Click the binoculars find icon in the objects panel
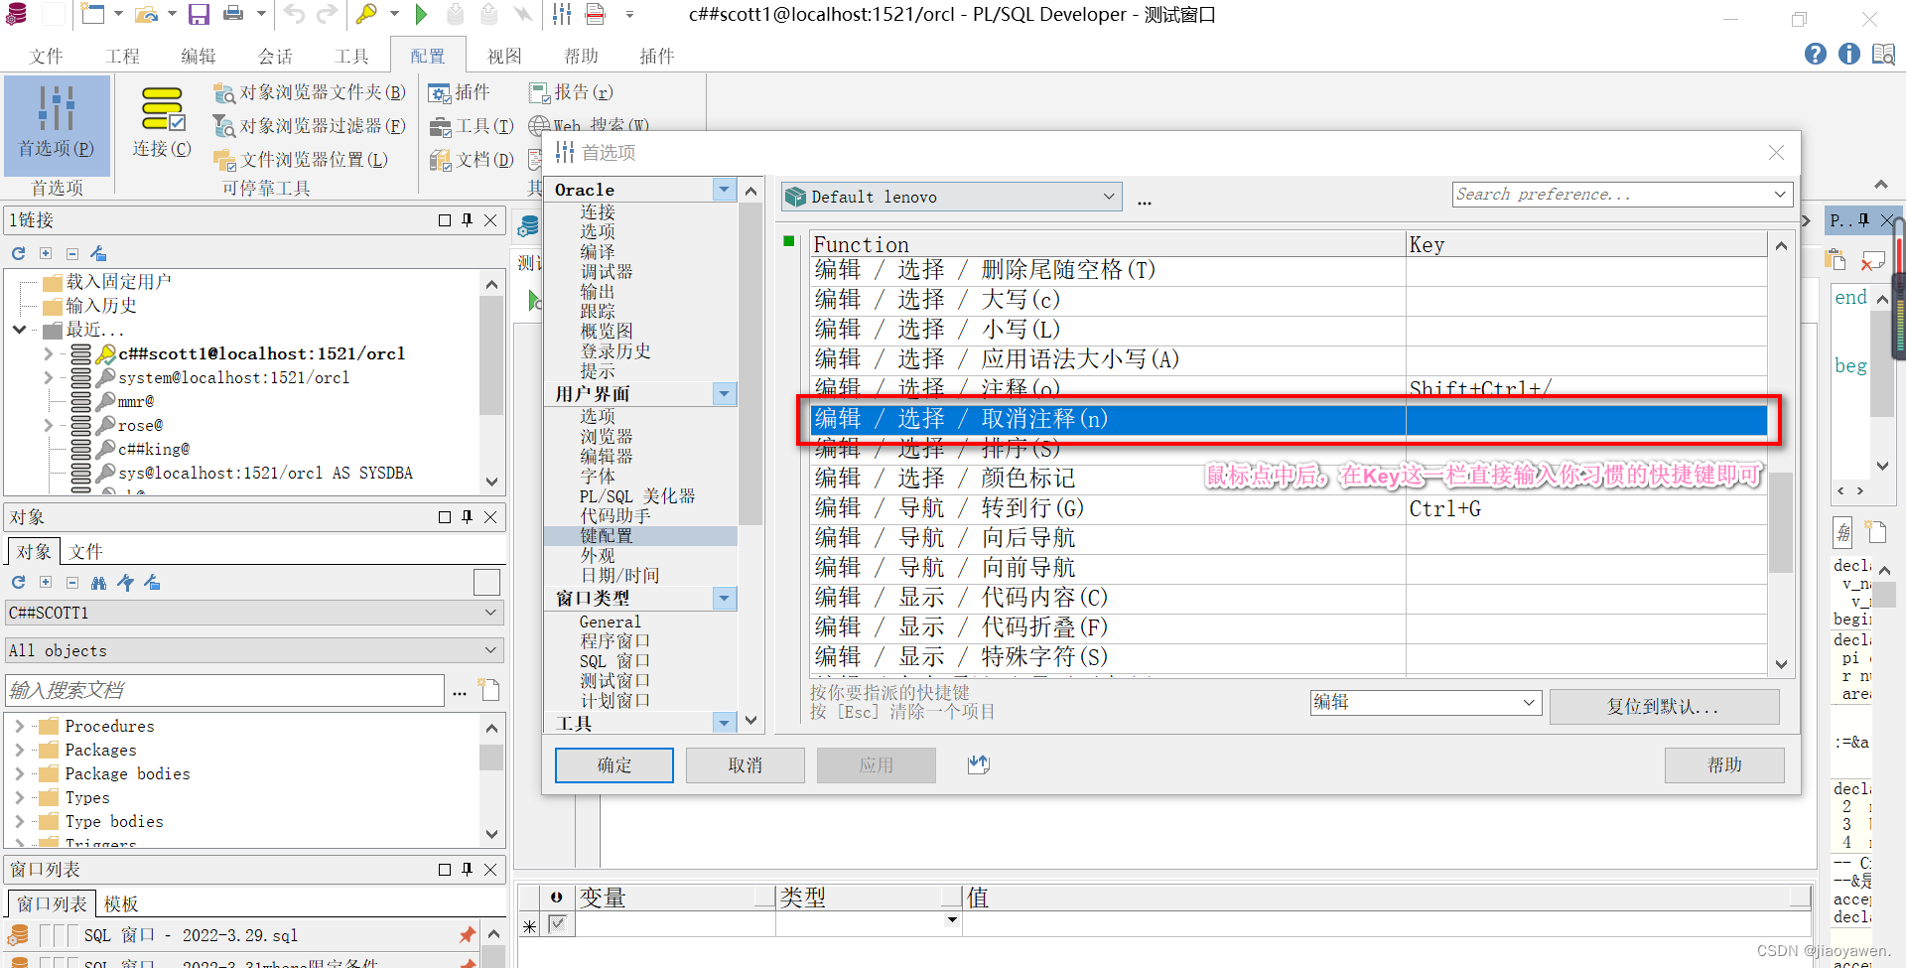The image size is (1906, 968). pos(98,582)
